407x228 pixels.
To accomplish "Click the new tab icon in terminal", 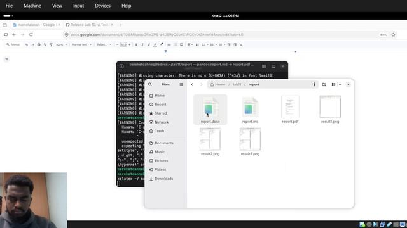I will (121, 66).
